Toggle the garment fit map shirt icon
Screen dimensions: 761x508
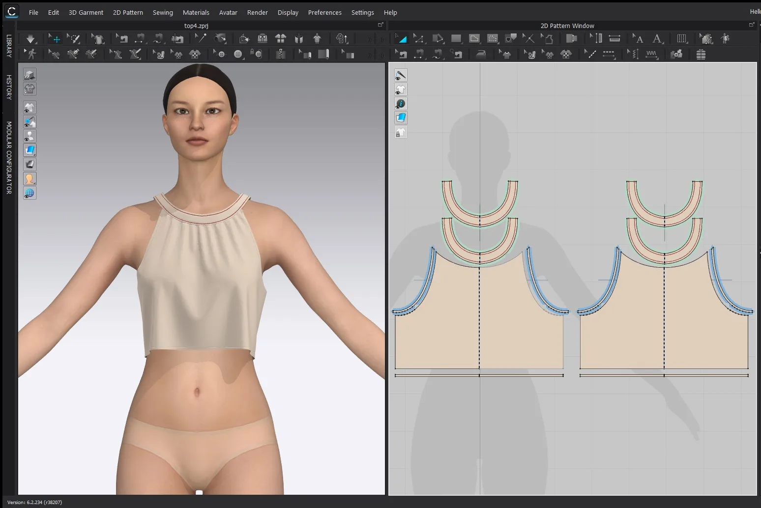[29, 89]
